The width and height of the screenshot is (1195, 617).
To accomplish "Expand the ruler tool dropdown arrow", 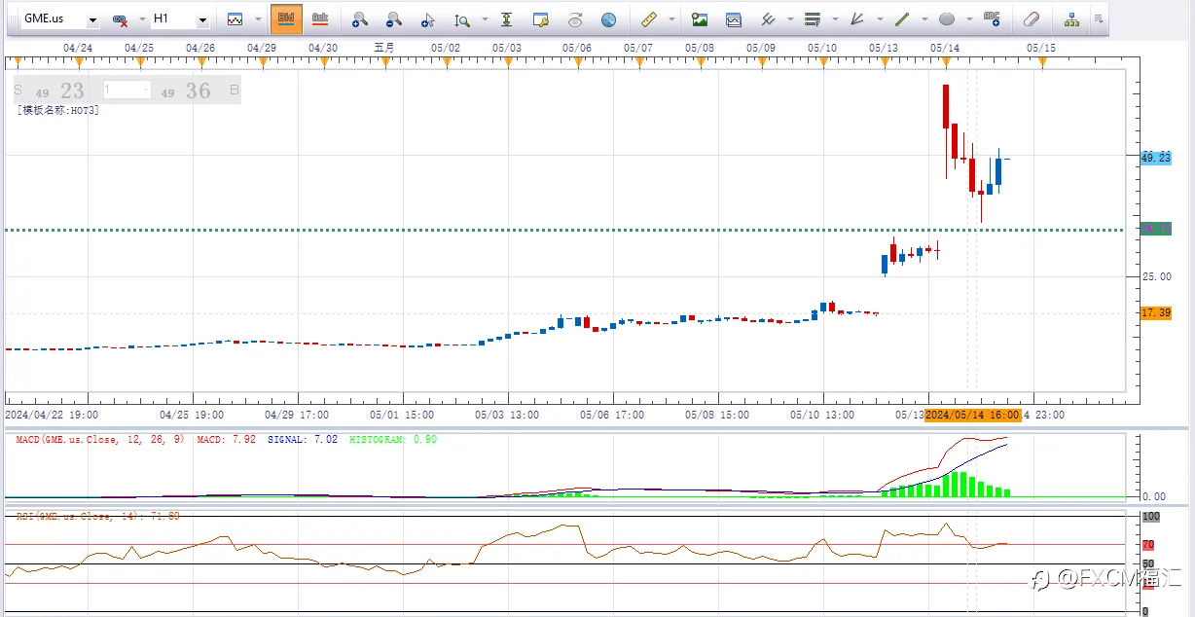I will pos(671,19).
